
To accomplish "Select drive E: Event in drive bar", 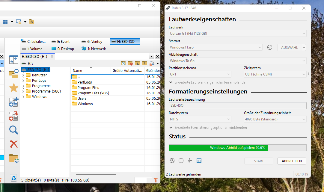I will (x=61, y=42).
